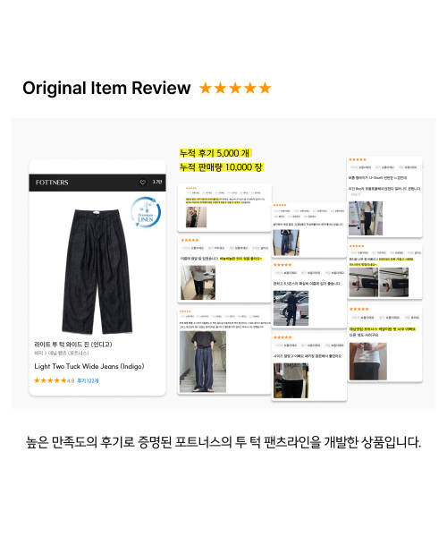The image size is (447, 537).
Task: Open the top right mirror selfie review photo
Action: [x=366, y=218]
